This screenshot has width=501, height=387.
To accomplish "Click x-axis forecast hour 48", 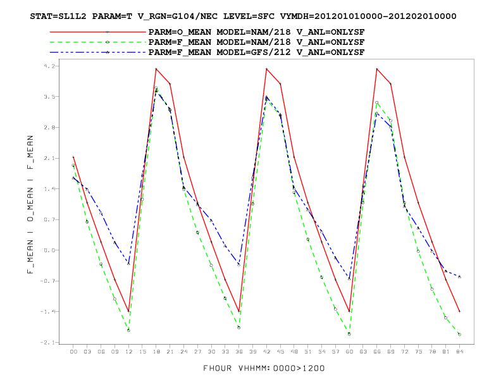I will pyautogui.click(x=294, y=352).
